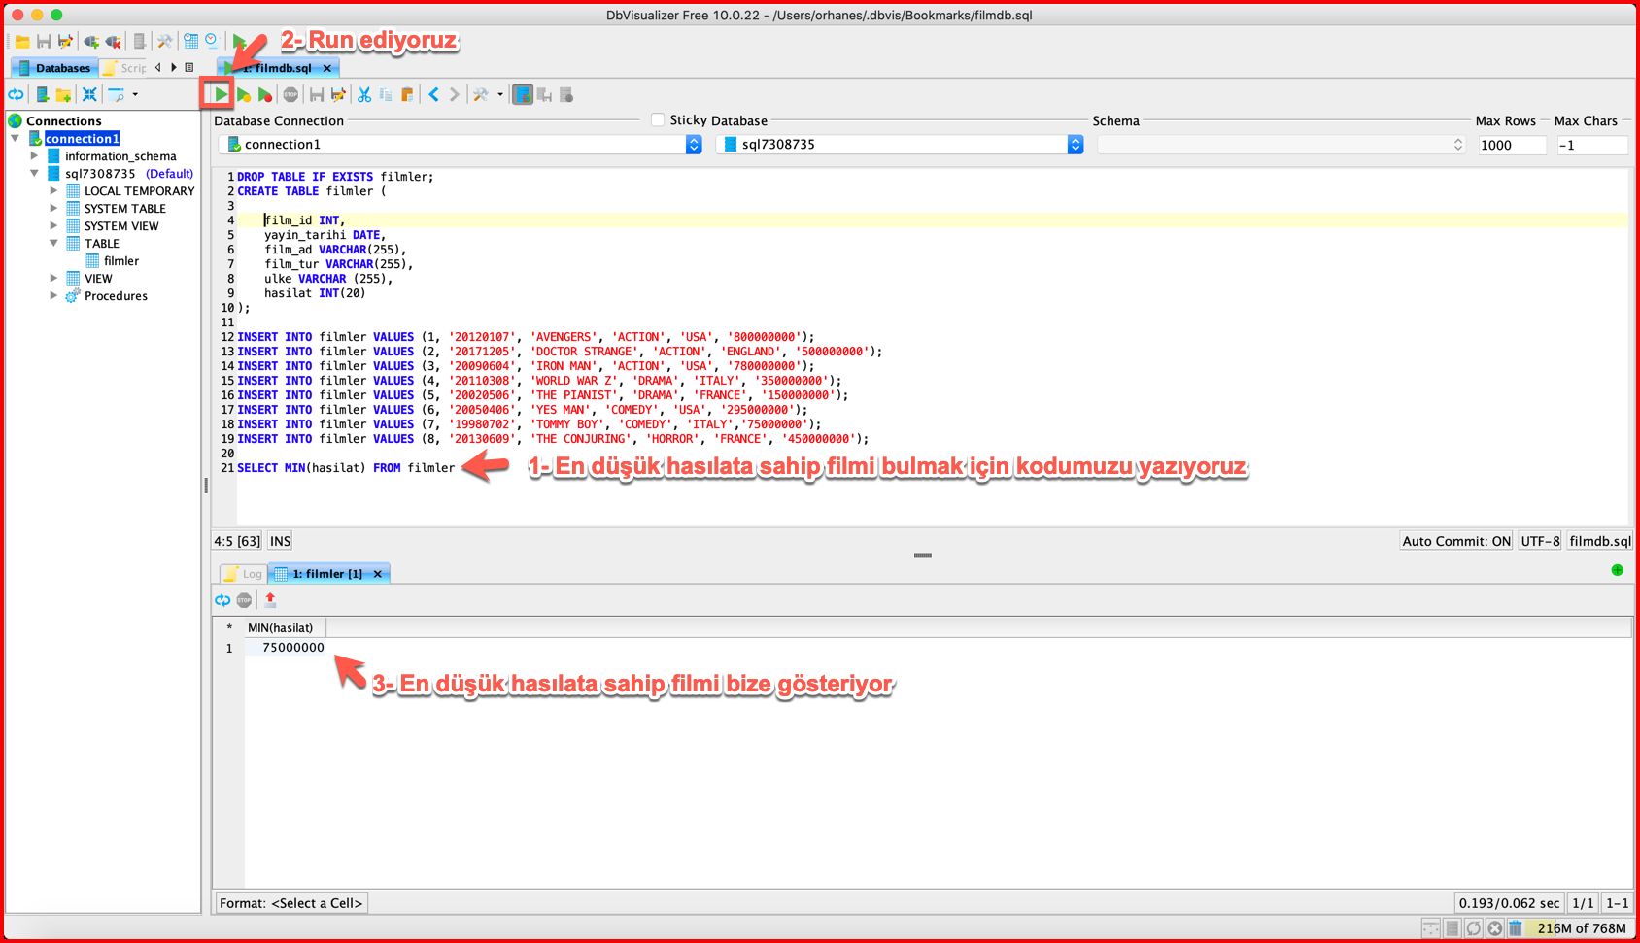
Task: Click the stop icon in the result toolbar
Action: tap(244, 600)
